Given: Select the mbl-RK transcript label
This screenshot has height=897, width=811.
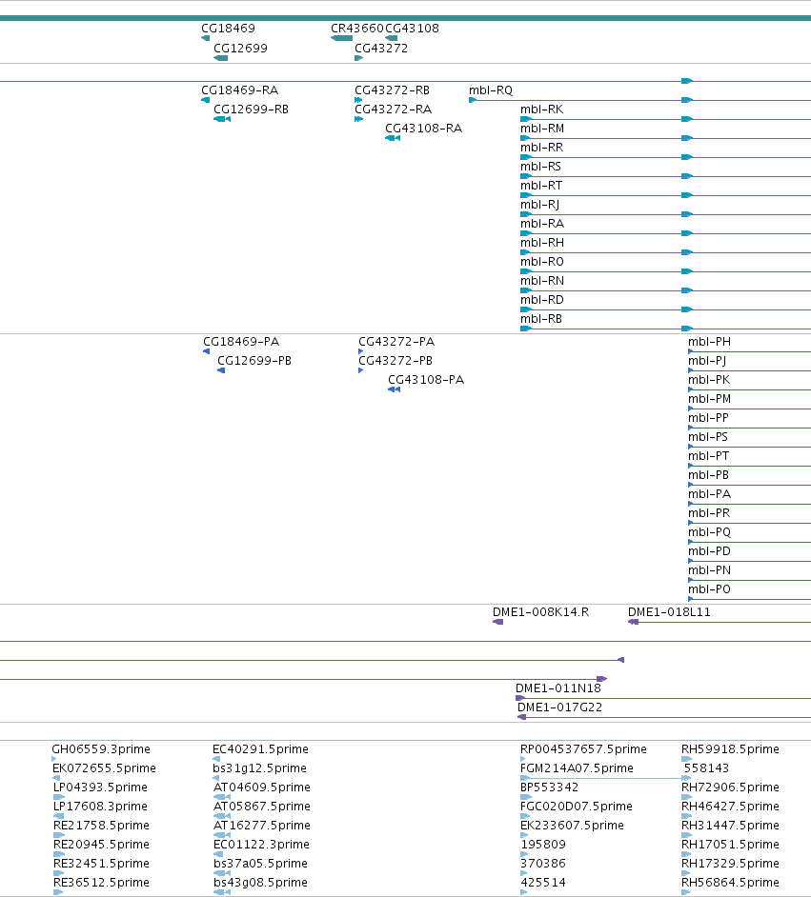Looking at the screenshot, I should point(541,109).
